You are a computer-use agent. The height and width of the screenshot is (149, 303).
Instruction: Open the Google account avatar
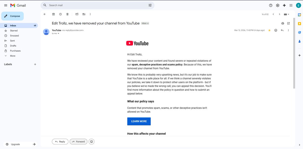tap(298, 5)
